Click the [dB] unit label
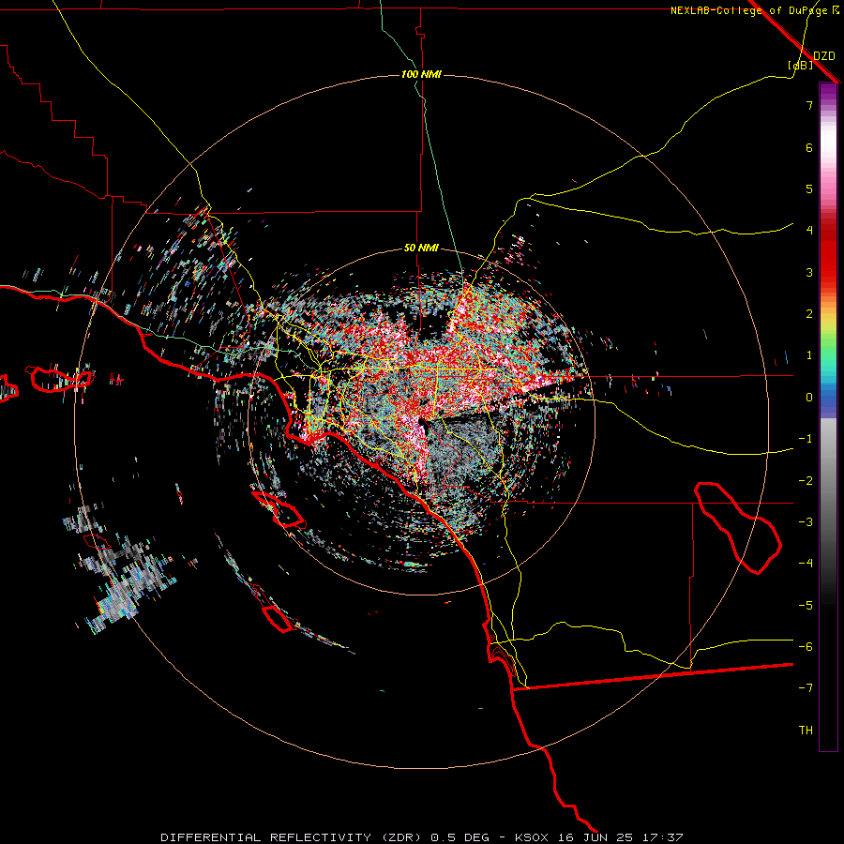This screenshot has height=844, width=844. [801, 66]
